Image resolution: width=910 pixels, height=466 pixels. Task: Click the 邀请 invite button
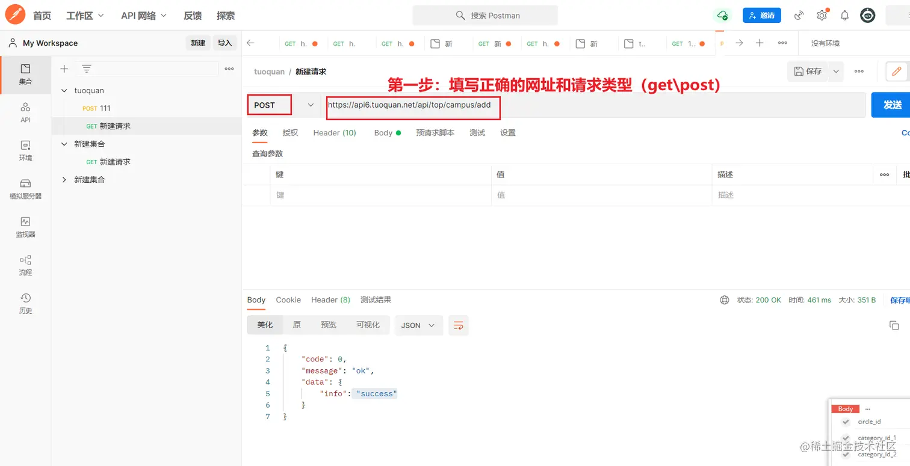(762, 16)
